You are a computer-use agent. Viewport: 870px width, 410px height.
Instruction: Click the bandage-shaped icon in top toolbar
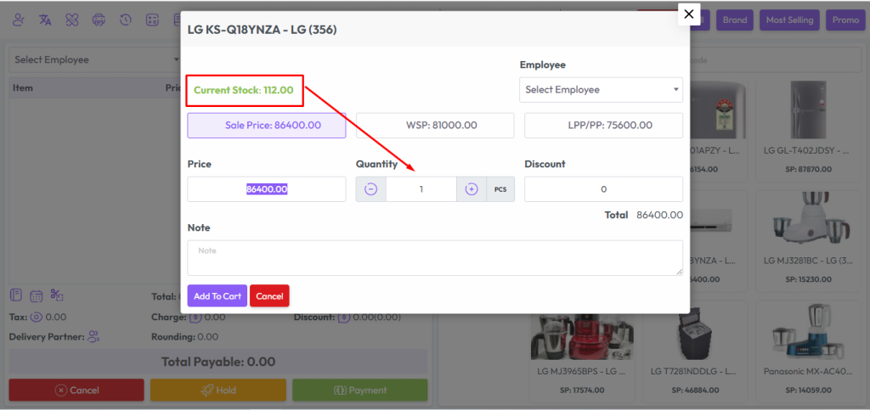(72, 20)
